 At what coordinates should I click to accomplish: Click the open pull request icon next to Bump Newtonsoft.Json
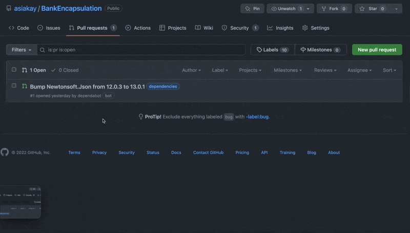pyautogui.click(x=24, y=87)
